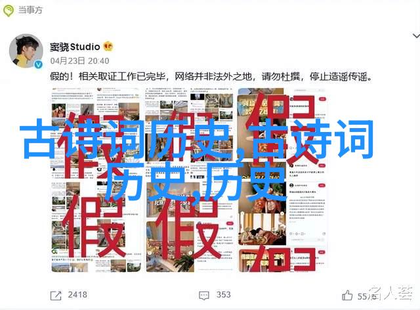Viewport: 420px width, 310px height.
Task: Like the post with thumbs-up icon
Action: [347, 296]
